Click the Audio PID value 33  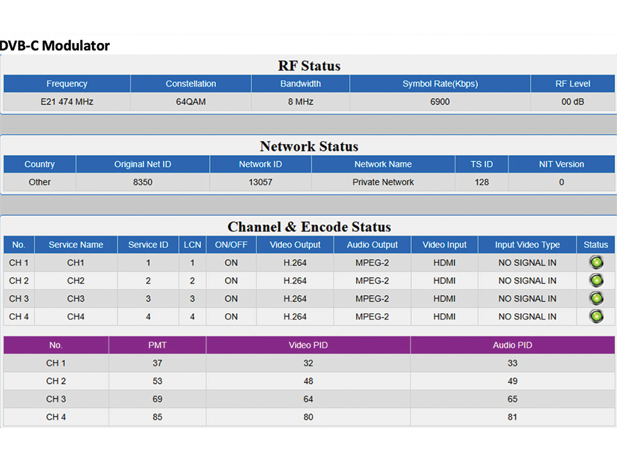[x=512, y=363]
